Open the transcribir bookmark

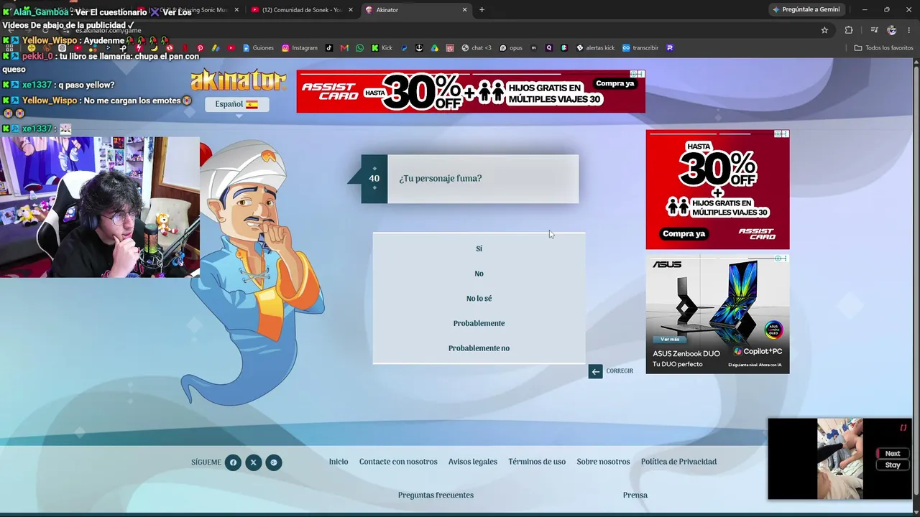click(x=640, y=48)
